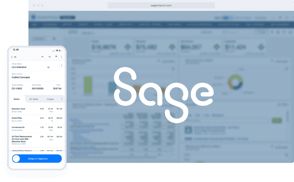Viewport: 294px width, 182px height.
Task: Go to next invoice with down chevron
Action: (49, 57)
